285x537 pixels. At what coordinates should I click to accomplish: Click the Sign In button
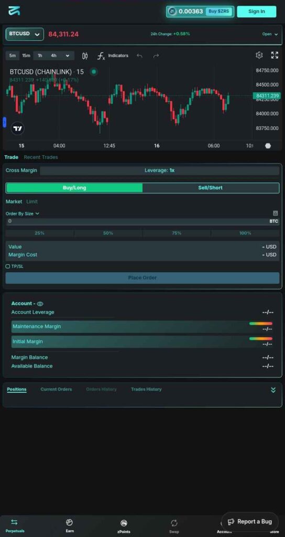[x=257, y=12]
